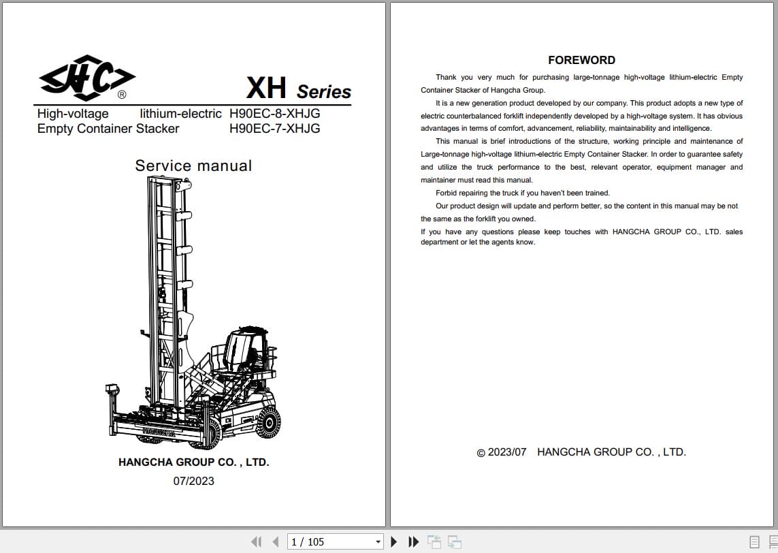Go to the next page

tap(394, 541)
